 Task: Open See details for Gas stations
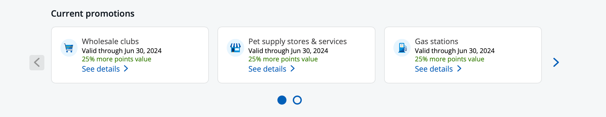pos(434,69)
